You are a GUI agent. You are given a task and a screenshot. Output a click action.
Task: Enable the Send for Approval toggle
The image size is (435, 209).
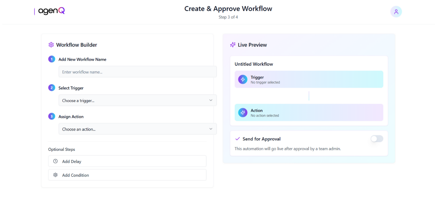click(x=376, y=139)
